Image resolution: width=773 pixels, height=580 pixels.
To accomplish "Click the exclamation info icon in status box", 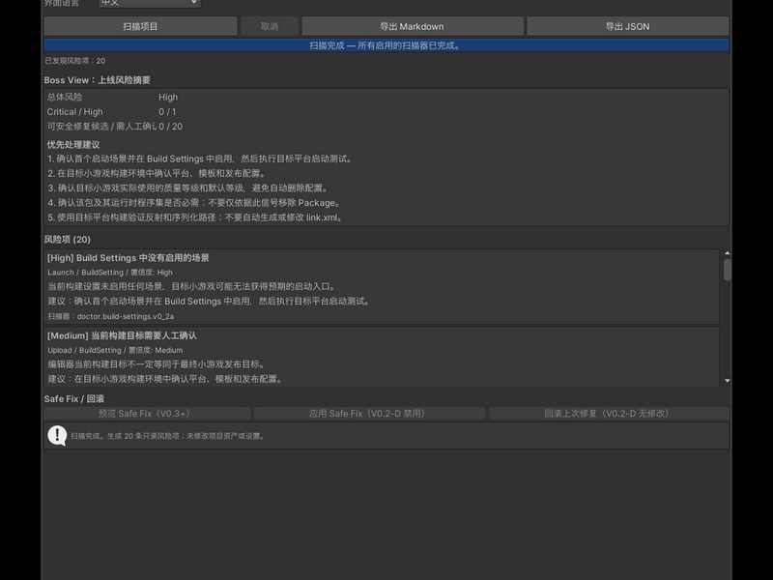I will pyautogui.click(x=57, y=436).
